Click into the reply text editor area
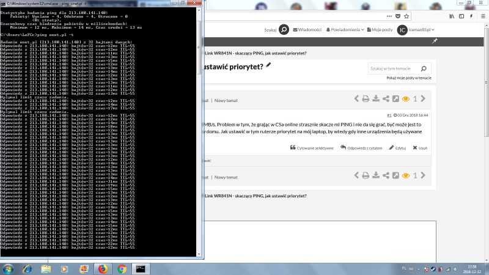Viewport: 489px width, 275px height. (x=320, y=241)
